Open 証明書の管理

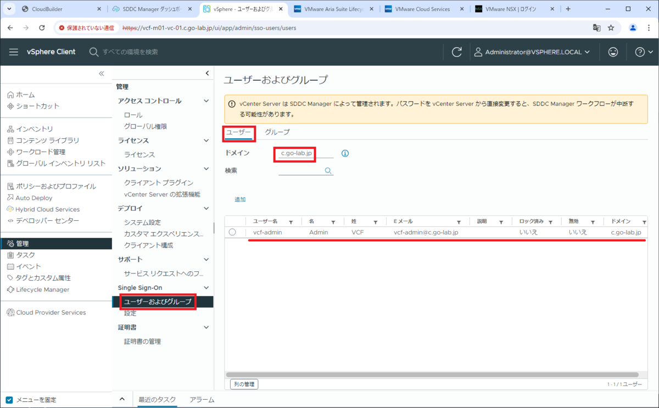[x=142, y=342]
